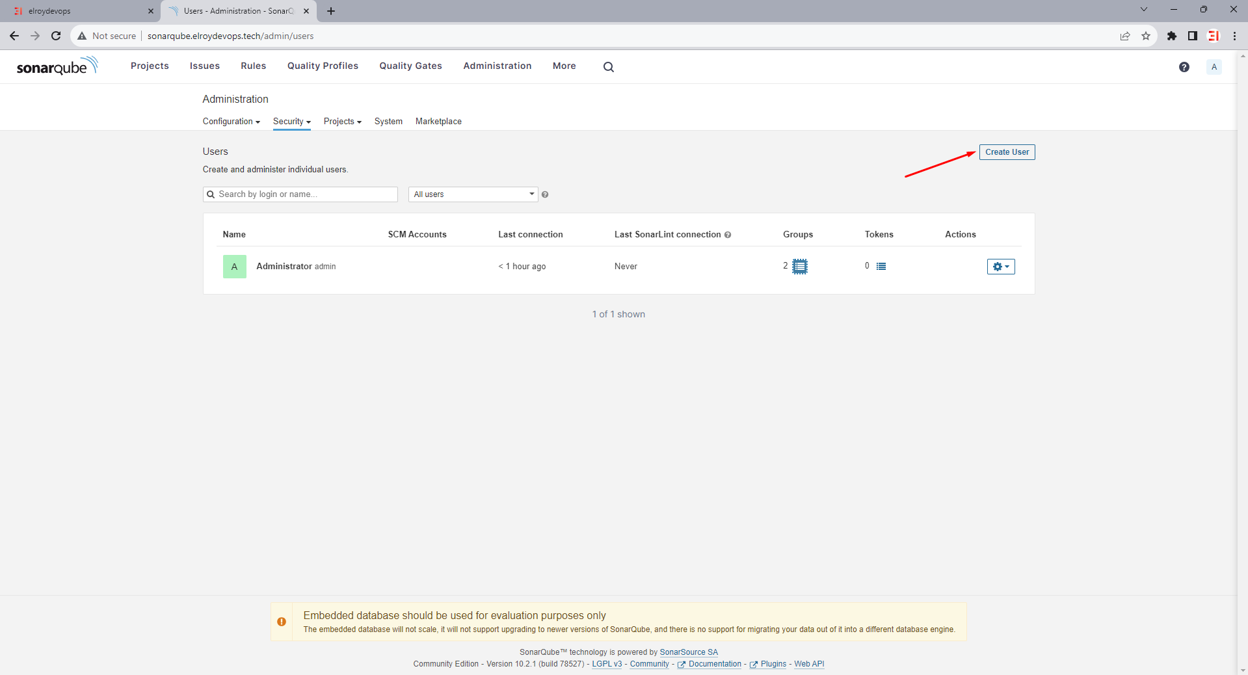1248x675 pixels.
Task: Open the More menu in navigation
Action: pos(564,66)
